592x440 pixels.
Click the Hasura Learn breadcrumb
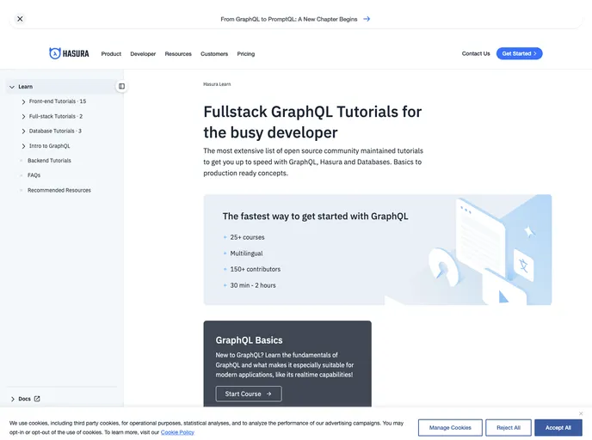tap(217, 84)
